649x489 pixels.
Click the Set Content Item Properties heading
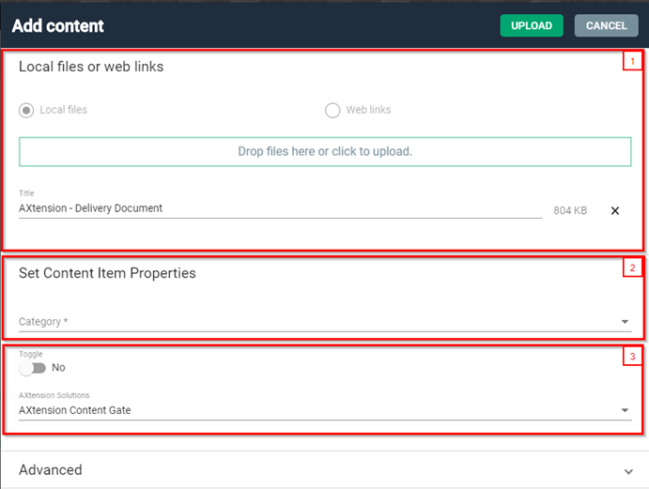tap(107, 273)
